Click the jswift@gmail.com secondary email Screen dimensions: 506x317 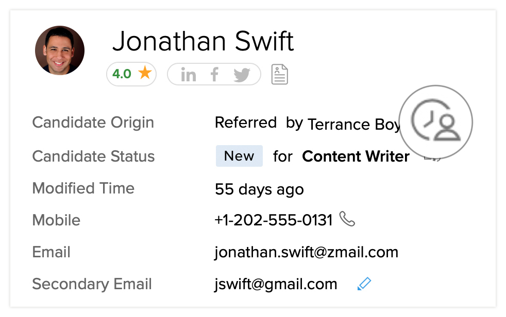click(276, 284)
